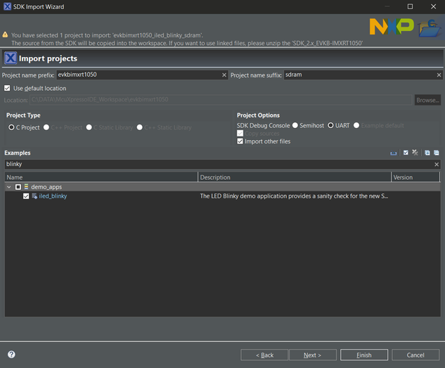Click the import from file icon in Examples toolbar
The width and height of the screenshot is (445, 368).
tap(394, 153)
